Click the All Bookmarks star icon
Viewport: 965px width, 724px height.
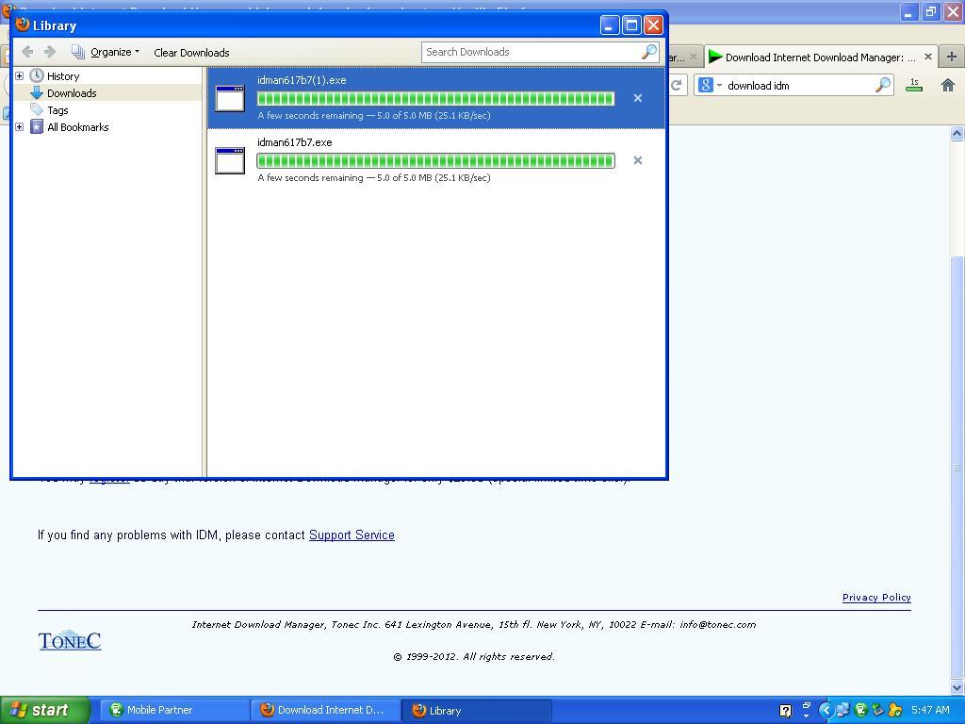tap(37, 127)
